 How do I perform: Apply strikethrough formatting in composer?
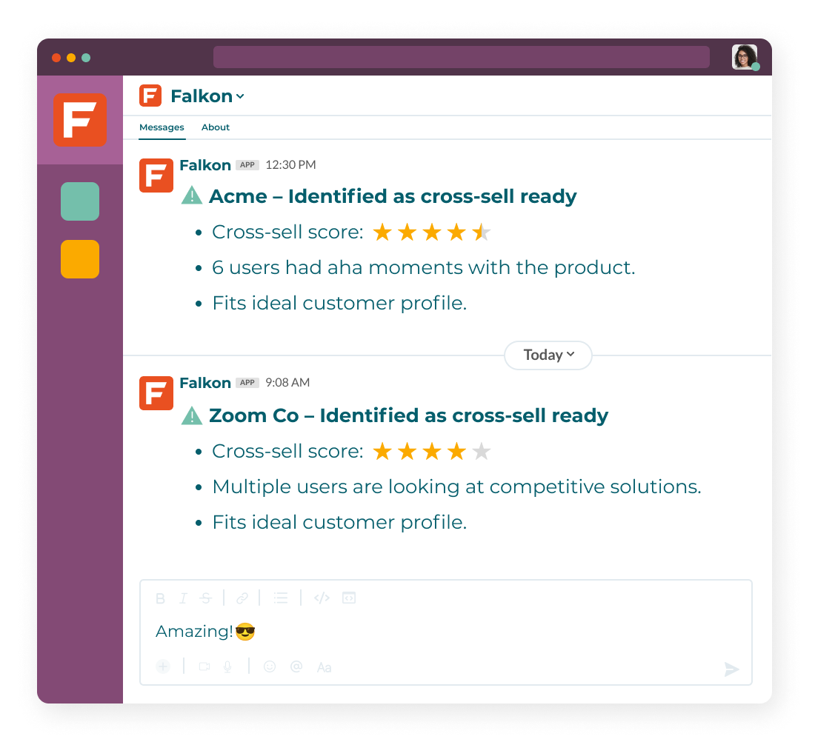206,598
